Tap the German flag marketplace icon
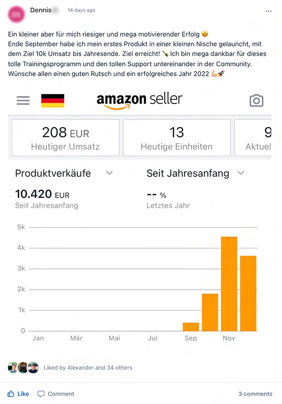The width and height of the screenshot is (282, 404). point(53,101)
